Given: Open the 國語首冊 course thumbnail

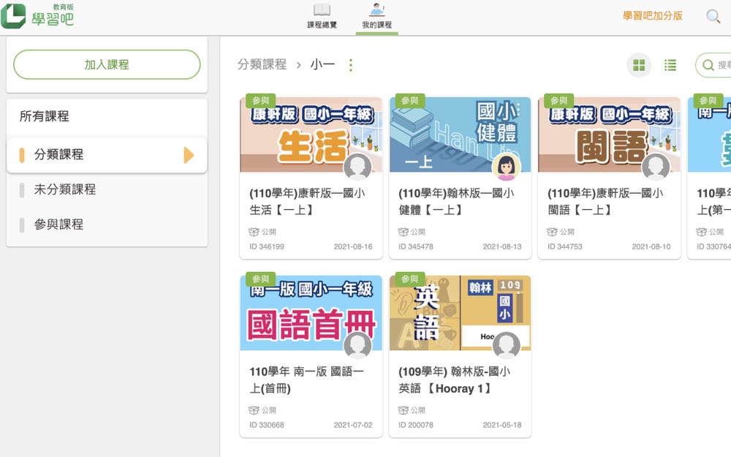Looking at the screenshot, I should (311, 313).
